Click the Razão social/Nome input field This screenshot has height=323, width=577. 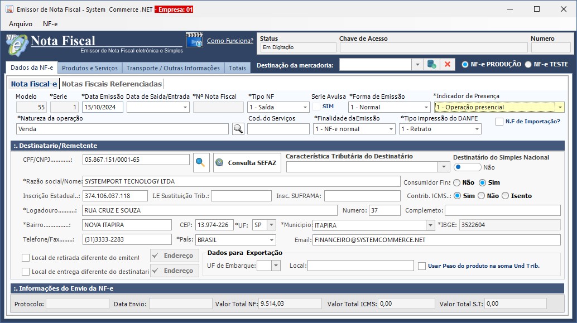(241, 181)
